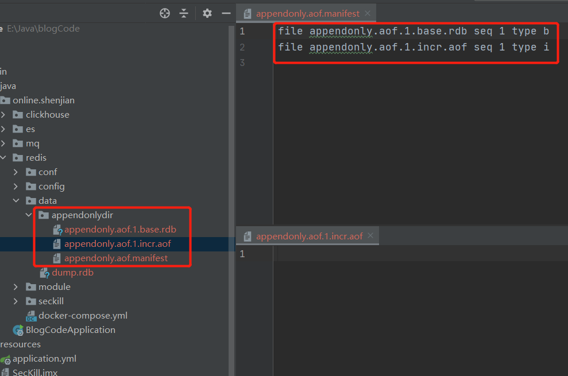Click the conf folder icon
568x376 pixels.
pos(31,172)
